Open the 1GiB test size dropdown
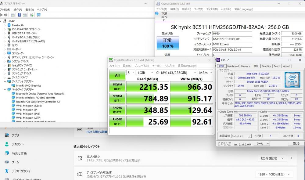Viewport: 305px width, 180px height. 145,73
